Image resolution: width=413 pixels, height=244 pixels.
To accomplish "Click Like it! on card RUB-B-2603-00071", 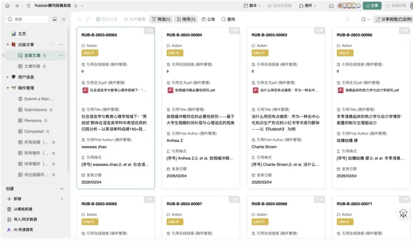I will click(345, 222).
